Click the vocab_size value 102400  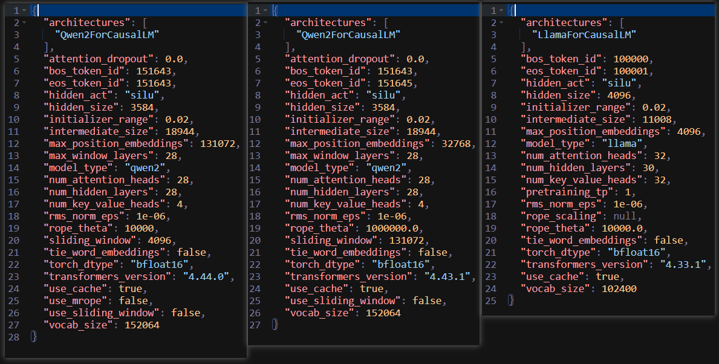[x=619, y=289]
